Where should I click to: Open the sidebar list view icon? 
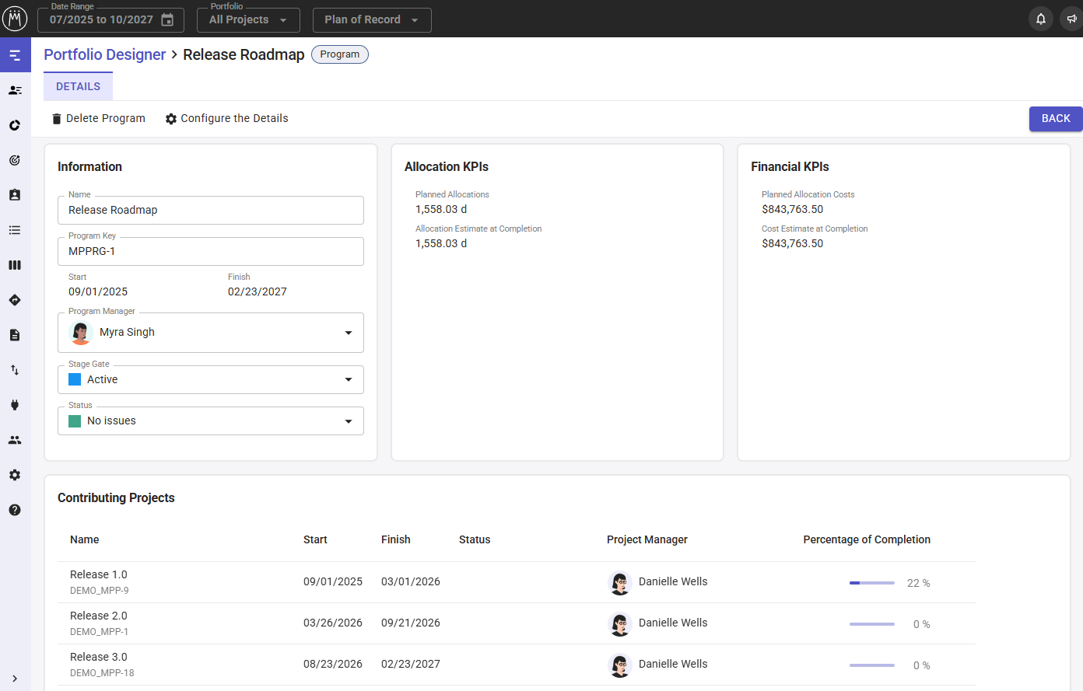[x=15, y=230]
